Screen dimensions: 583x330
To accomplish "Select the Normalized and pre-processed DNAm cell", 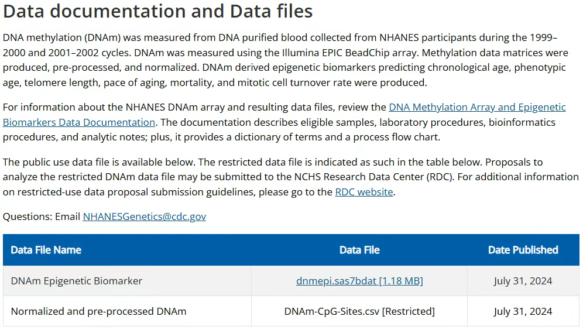I will (x=98, y=311).
